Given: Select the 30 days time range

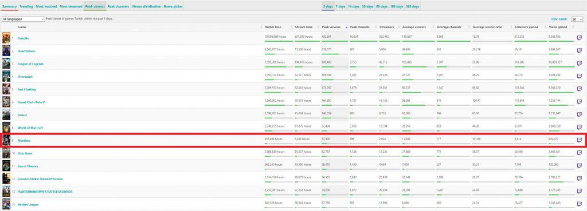Looking at the screenshot, I should [x=368, y=6].
